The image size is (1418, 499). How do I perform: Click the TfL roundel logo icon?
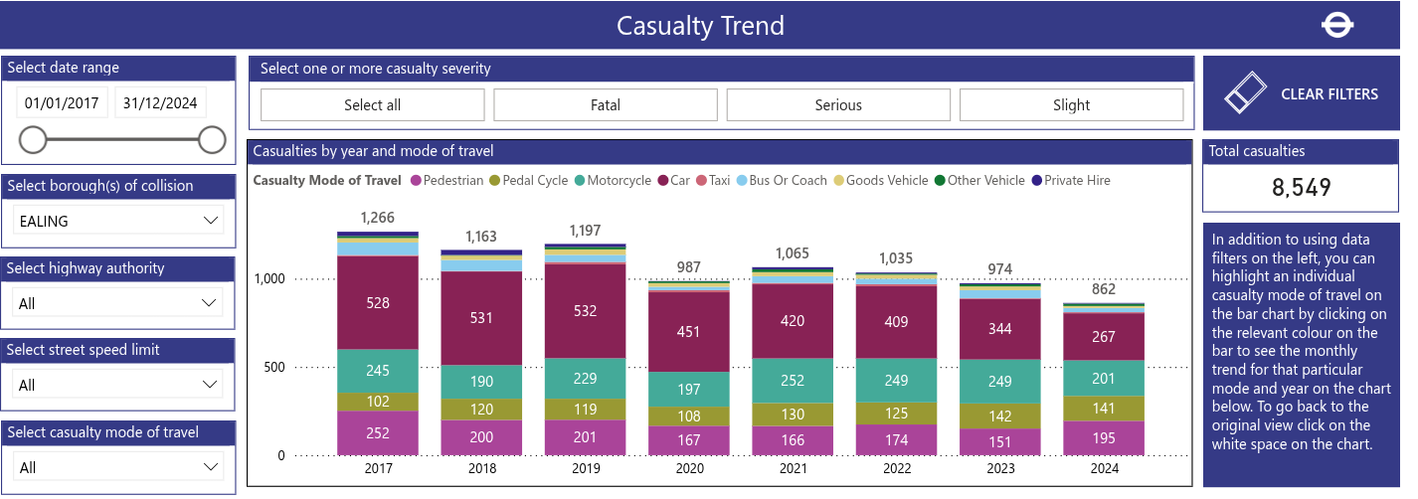(x=1337, y=25)
